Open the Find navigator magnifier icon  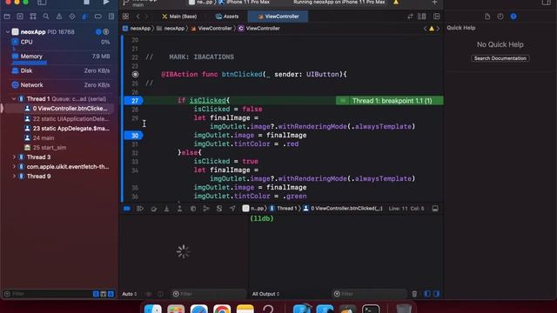(46, 17)
